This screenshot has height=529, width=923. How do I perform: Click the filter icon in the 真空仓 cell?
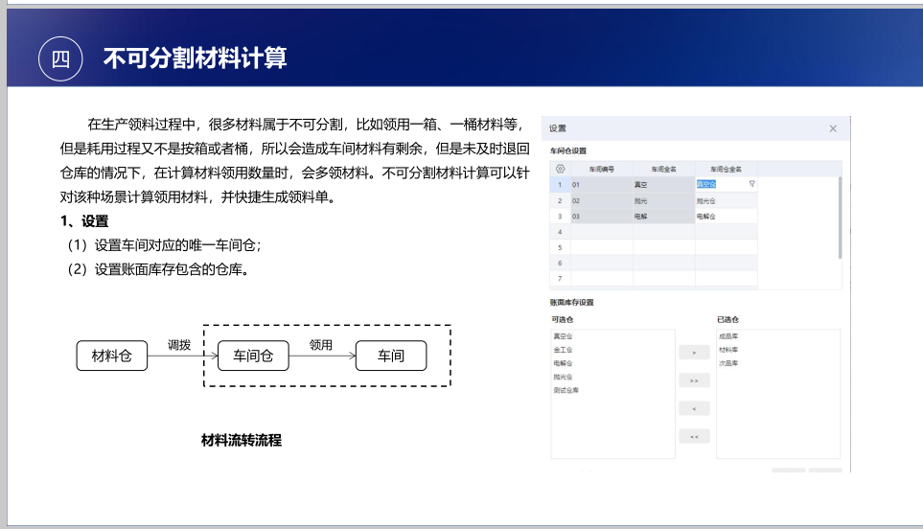pos(751,183)
